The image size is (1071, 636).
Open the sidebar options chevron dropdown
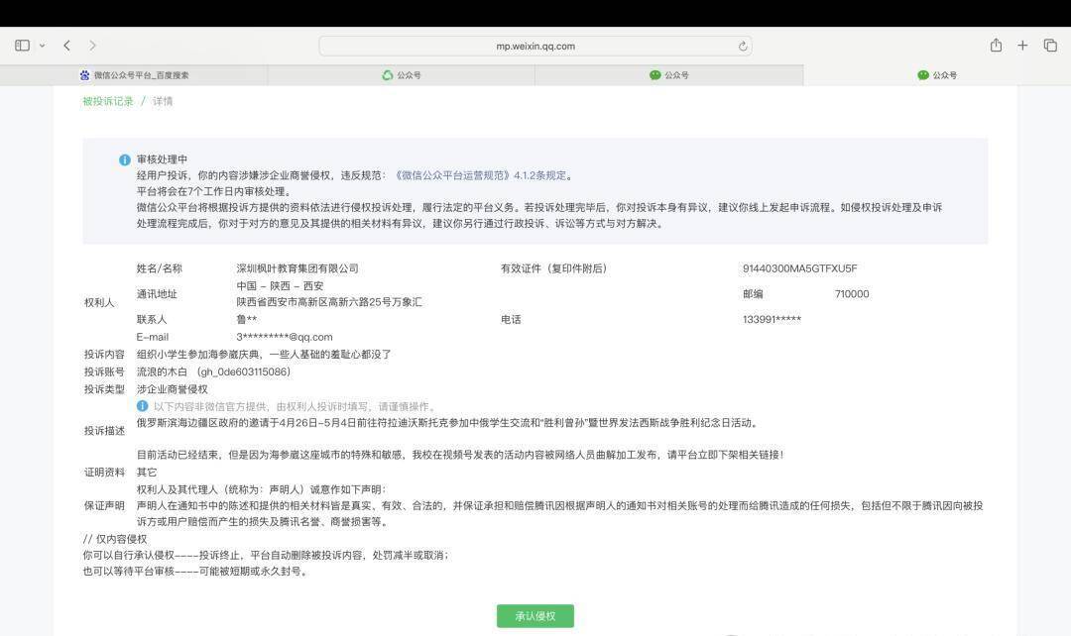(x=42, y=46)
